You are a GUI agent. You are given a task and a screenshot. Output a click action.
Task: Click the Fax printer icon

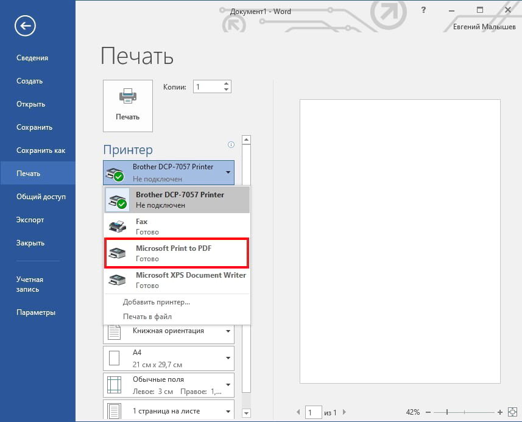point(118,227)
